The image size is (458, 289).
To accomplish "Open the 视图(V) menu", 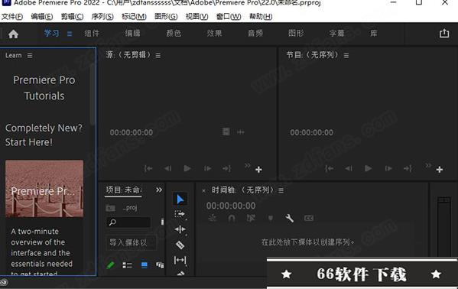I will [x=197, y=17].
